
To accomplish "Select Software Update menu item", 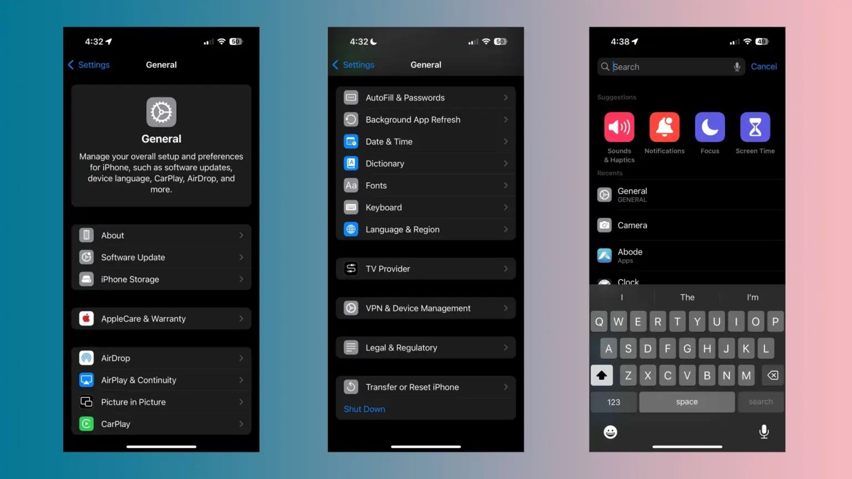I will click(161, 257).
